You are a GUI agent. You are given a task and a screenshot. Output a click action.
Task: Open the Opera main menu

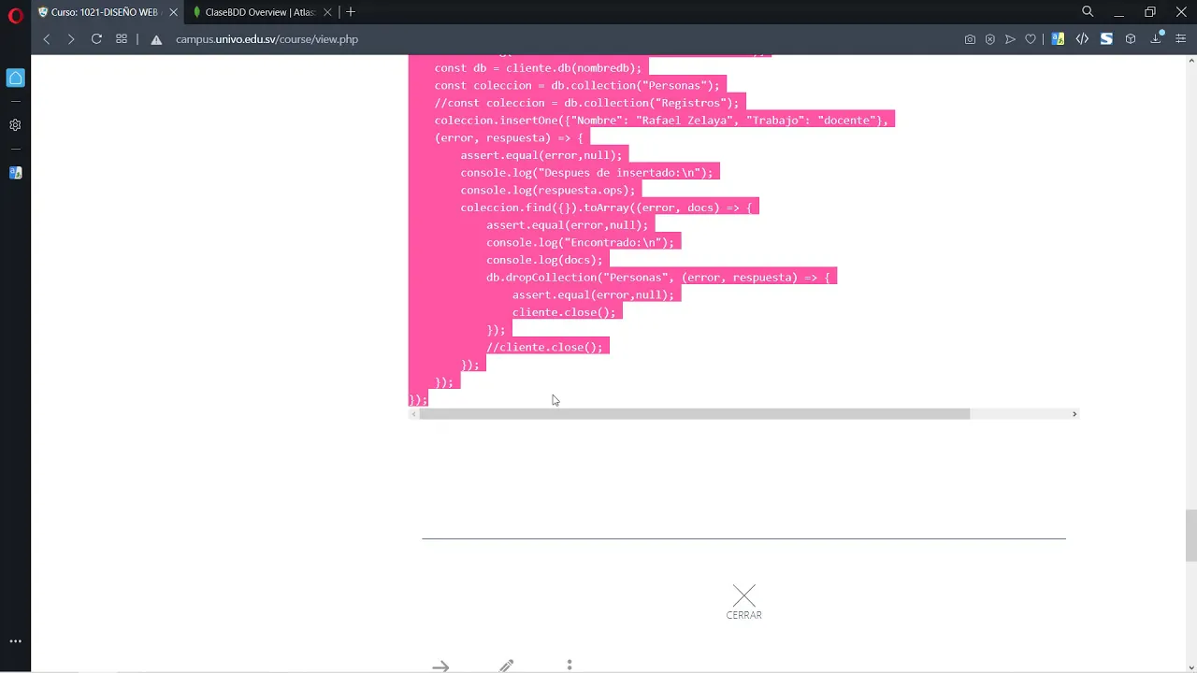[x=15, y=15]
